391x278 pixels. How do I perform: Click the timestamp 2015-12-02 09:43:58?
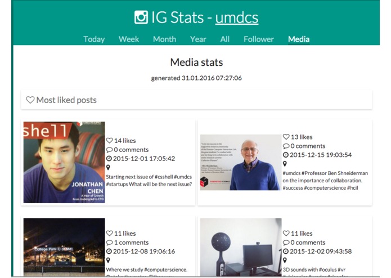click(321, 252)
